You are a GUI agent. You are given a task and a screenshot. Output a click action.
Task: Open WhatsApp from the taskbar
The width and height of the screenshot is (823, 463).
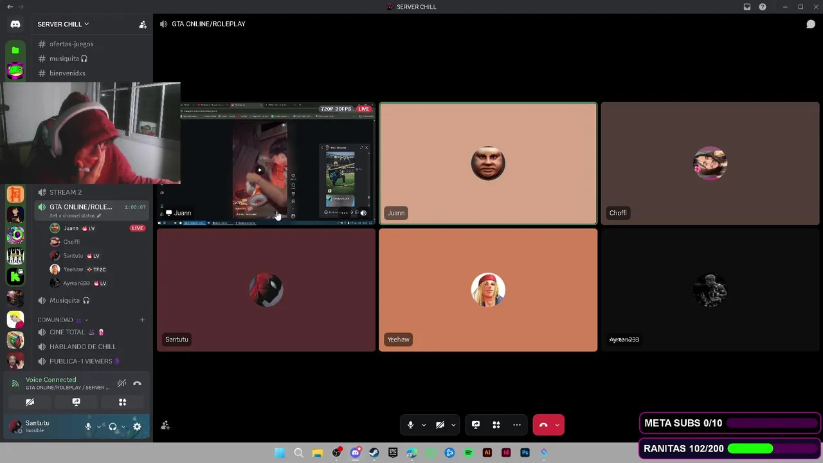tap(431, 453)
